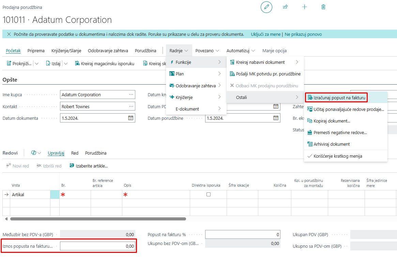
Task: Expand the Plan submenu
Action: click(x=196, y=74)
